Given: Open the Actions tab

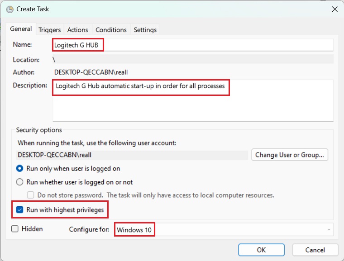Looking at the screenshot, I should click(x=77, y=30).
